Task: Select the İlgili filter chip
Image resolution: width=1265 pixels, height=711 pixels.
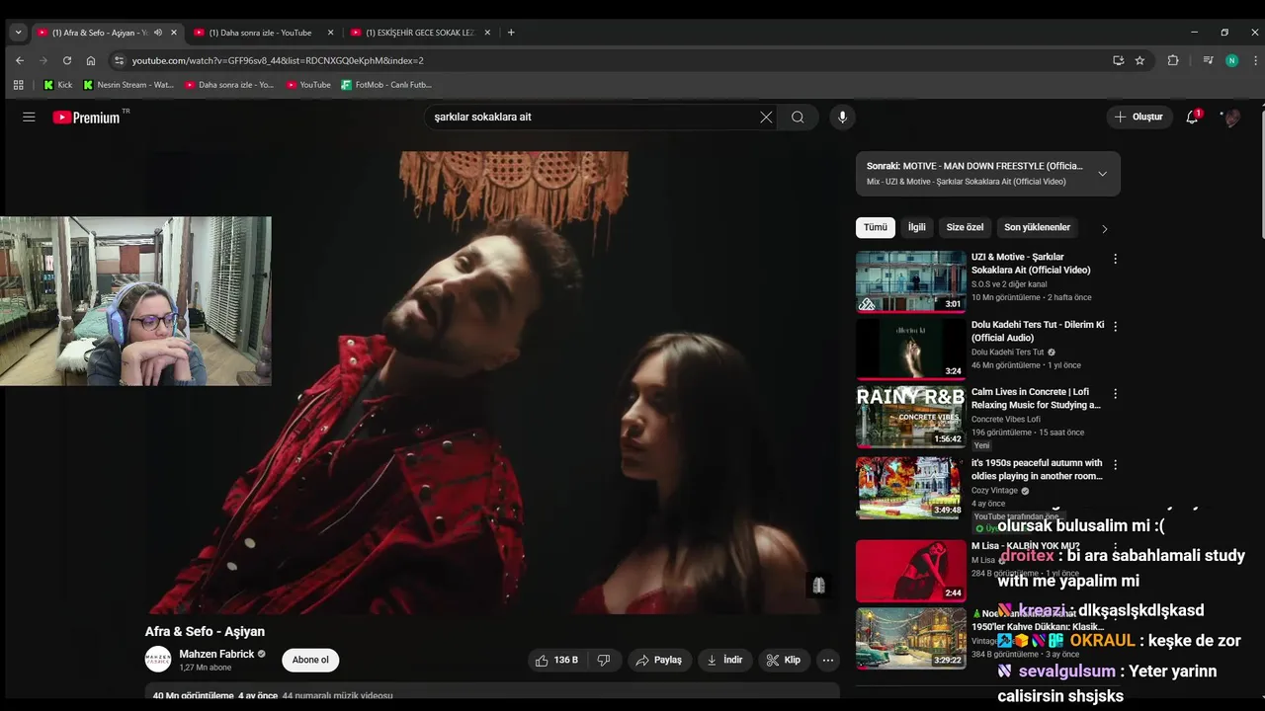Action: [x=917, y=227]
